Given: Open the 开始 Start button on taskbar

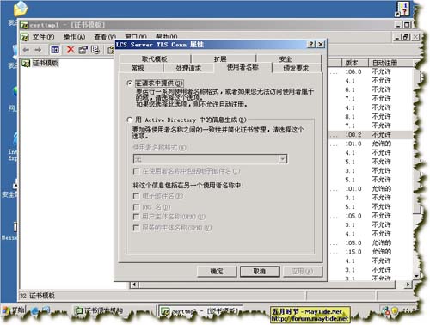Looking at the screenshot, I should [x=14, y=310].
